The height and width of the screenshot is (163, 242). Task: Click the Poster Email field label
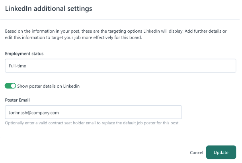click(x=17, y=100)
